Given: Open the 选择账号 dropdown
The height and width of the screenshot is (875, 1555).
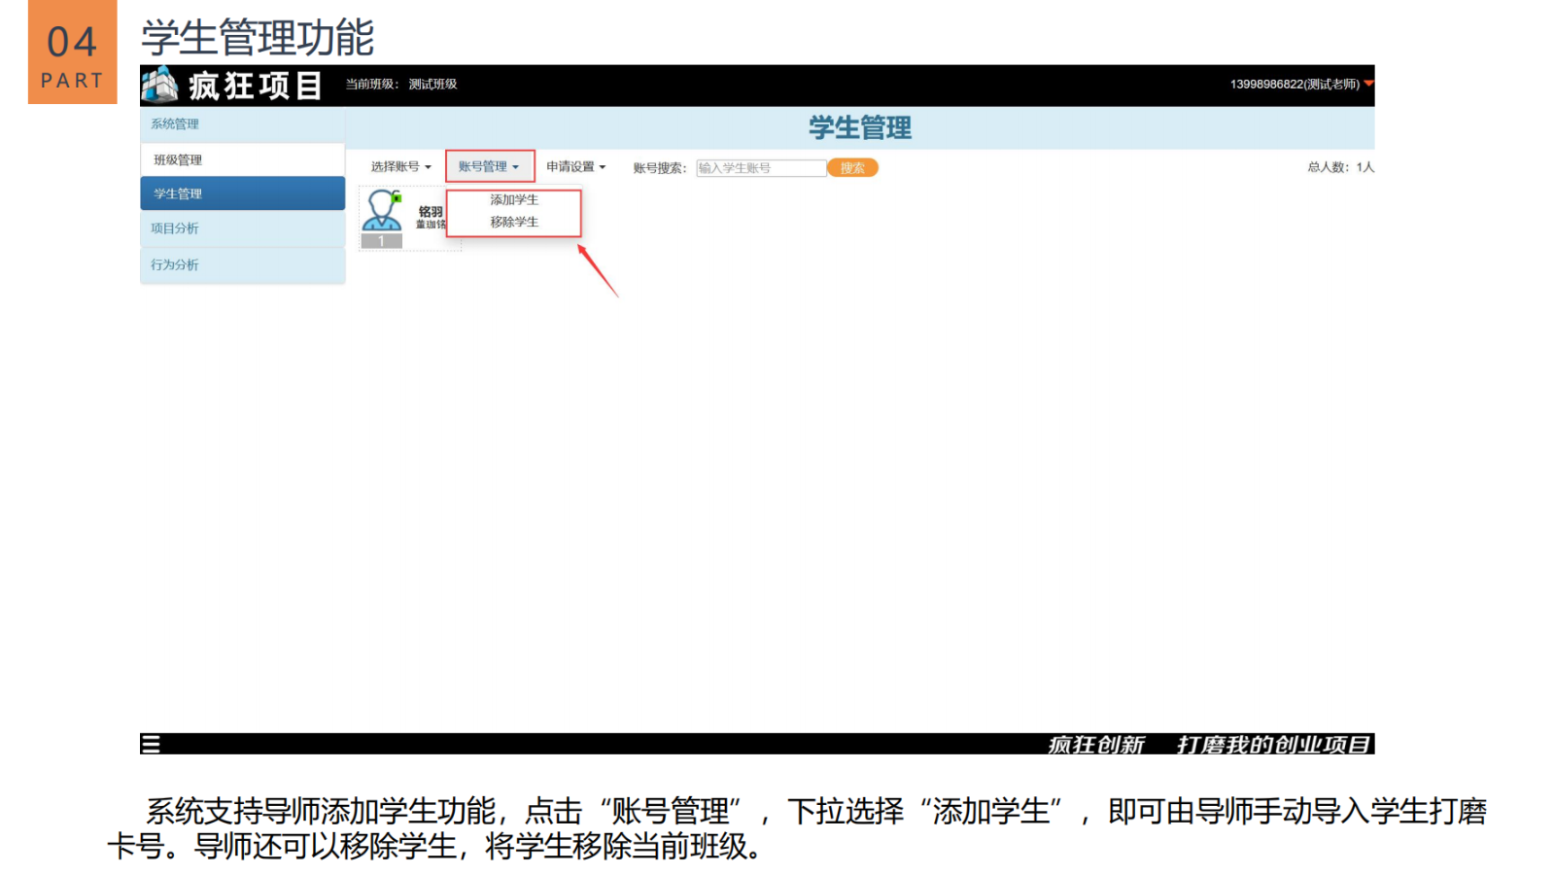Looking at the screenshot, I should [x=400, y=167].
